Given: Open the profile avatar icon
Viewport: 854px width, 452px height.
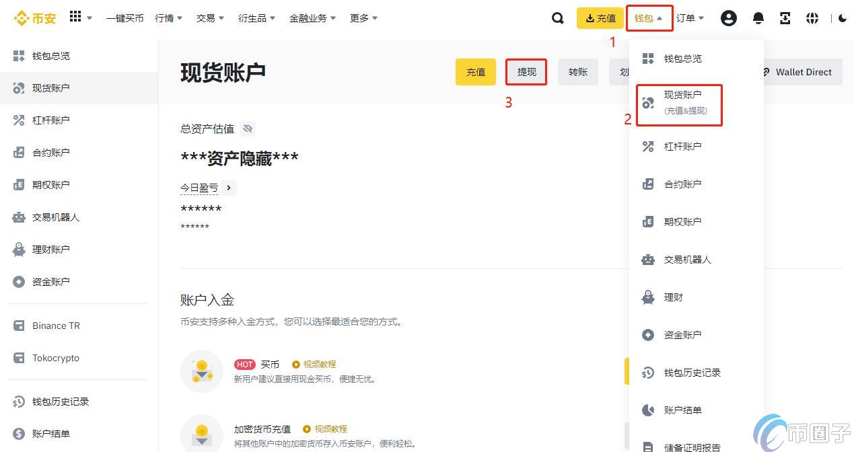Looking at the screenshot, I should pos(729,18).
